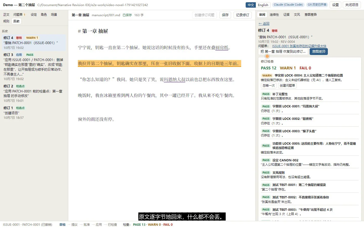
Task: Select 修订 1 创建项目 history entry
Action: click(34, 112)
